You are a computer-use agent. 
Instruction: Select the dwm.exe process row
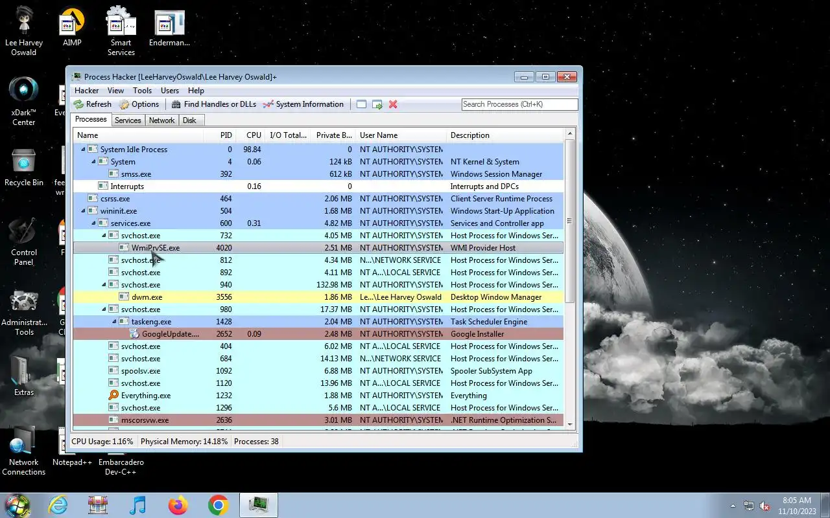click(318, 297)
